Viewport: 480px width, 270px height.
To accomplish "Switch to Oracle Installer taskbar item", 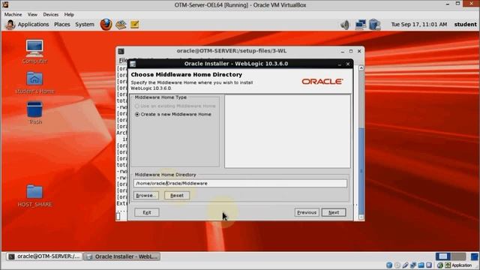I will [121, 256].
